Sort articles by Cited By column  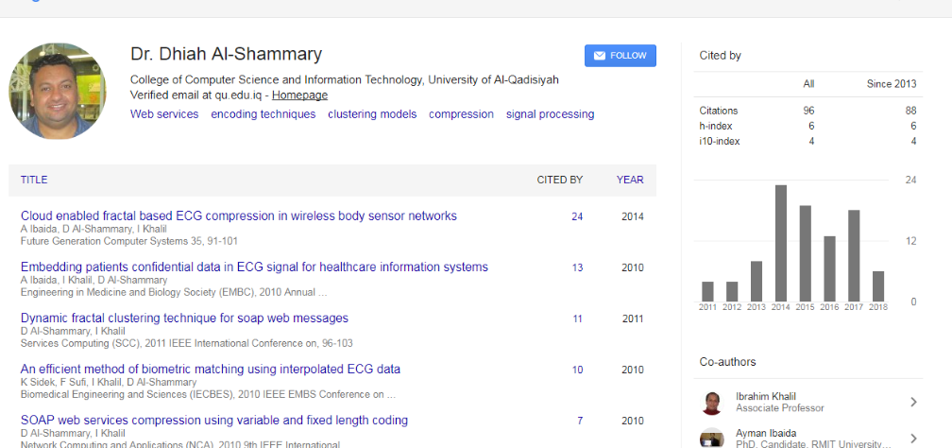point(559,180)
